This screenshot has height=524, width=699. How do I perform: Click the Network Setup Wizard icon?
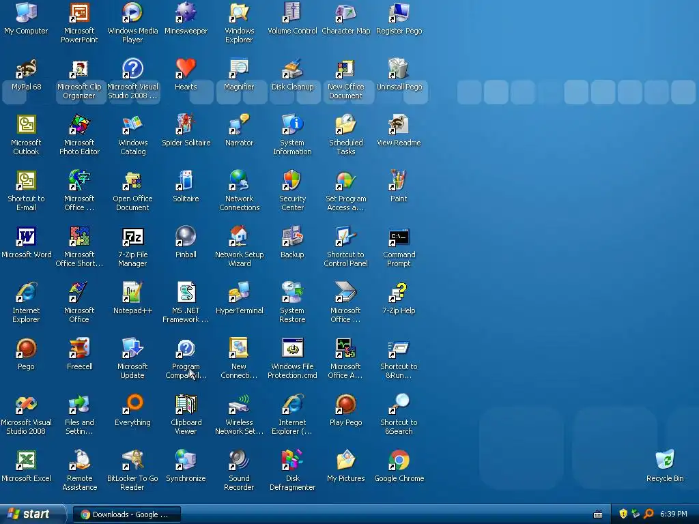coord(240,236)
